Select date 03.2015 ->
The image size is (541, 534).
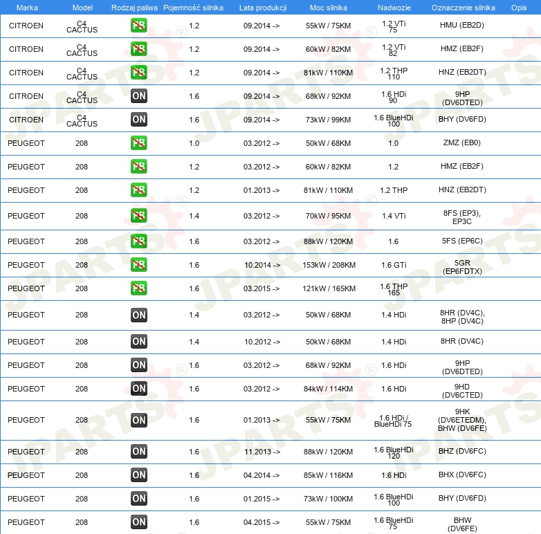[x=262, y=288]
